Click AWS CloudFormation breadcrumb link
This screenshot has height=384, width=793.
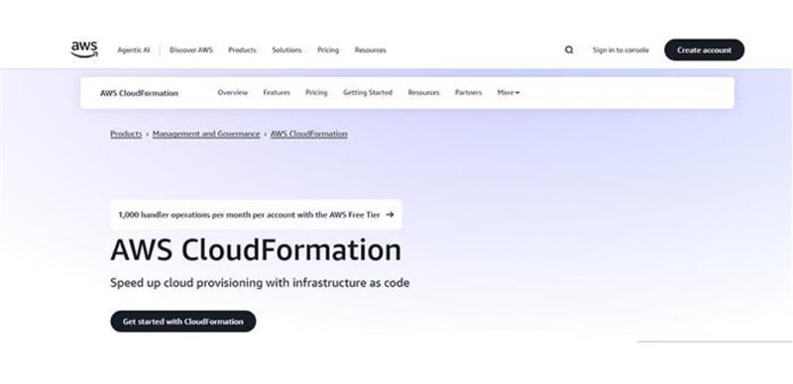tap(309, 134)
